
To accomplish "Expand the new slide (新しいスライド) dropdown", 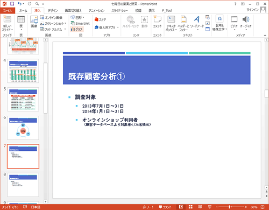I will 7,28.
